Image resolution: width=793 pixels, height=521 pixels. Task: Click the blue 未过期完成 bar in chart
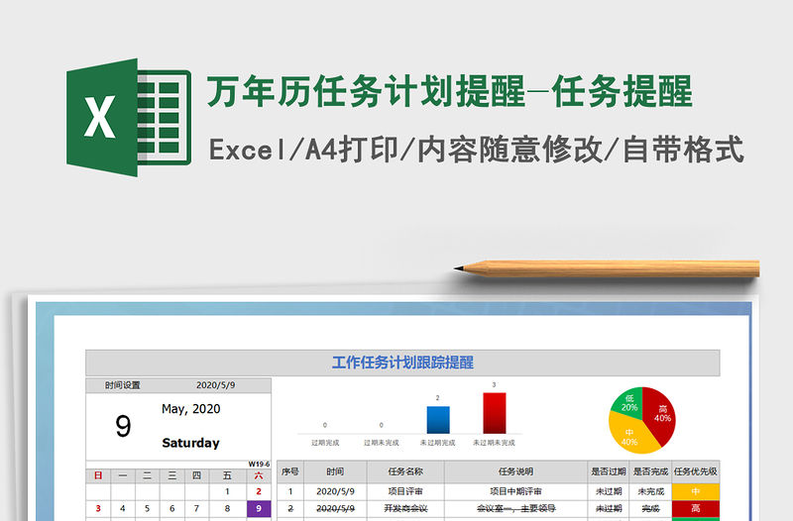pyautogui.click(x=437, y=420)
